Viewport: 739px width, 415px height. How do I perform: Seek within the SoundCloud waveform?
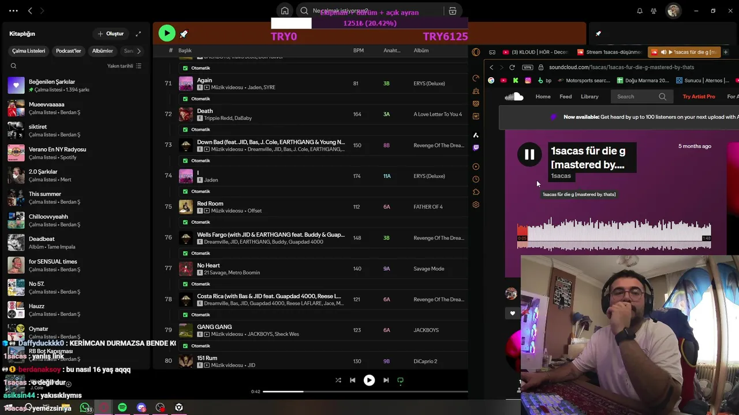pos(614,233)
